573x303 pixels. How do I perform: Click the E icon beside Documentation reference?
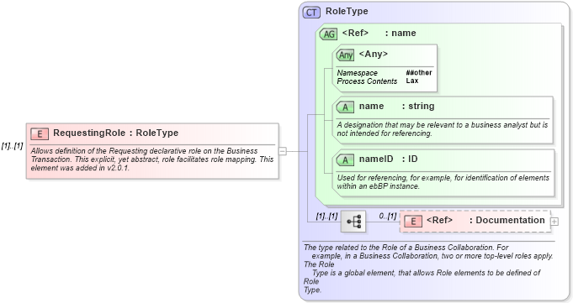[x=413, y=221]
